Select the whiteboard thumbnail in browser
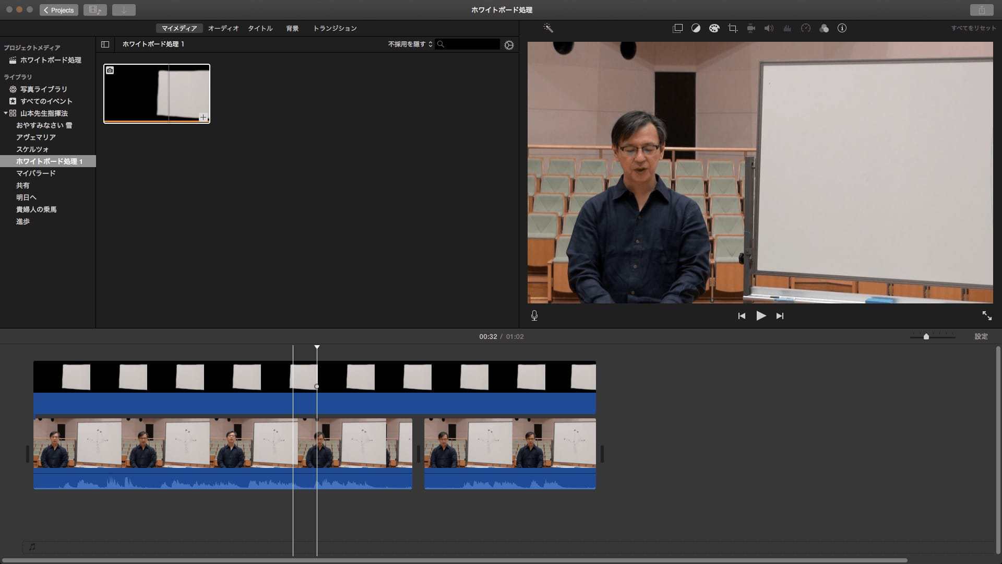The width and height of the screenshot is (1002, 564). 157,93
